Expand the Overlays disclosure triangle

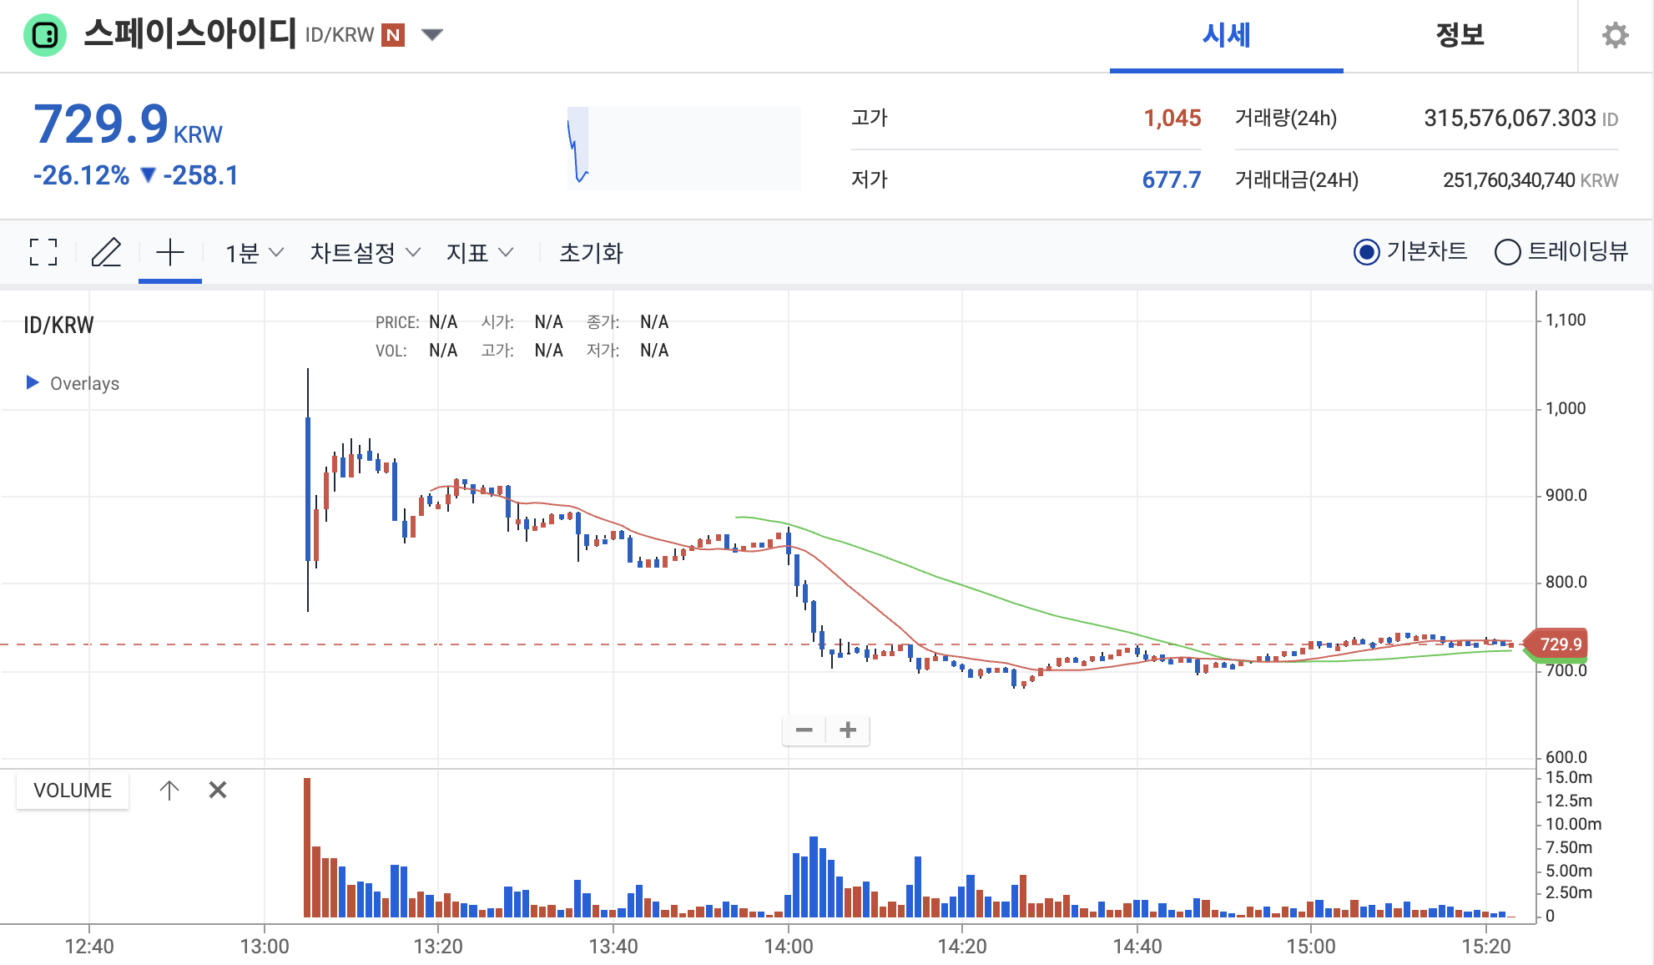coord(33,382)
